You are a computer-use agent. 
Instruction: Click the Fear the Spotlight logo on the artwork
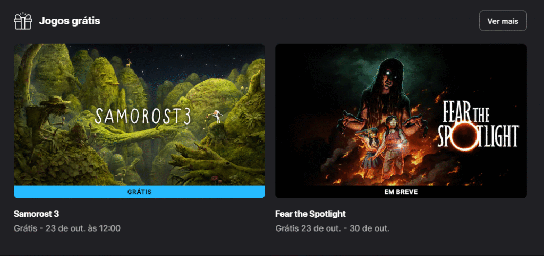pos(478,125)
